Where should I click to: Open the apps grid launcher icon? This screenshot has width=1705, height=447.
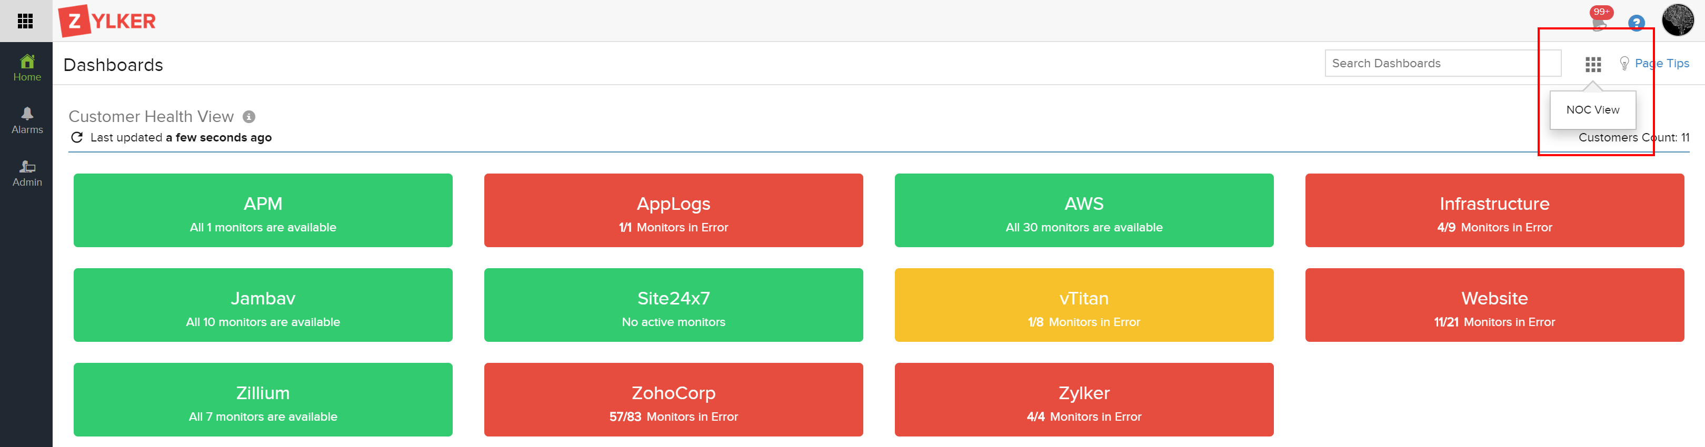[25, 21]
